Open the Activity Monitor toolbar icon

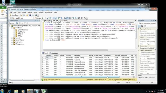click(x=36, y=15)
